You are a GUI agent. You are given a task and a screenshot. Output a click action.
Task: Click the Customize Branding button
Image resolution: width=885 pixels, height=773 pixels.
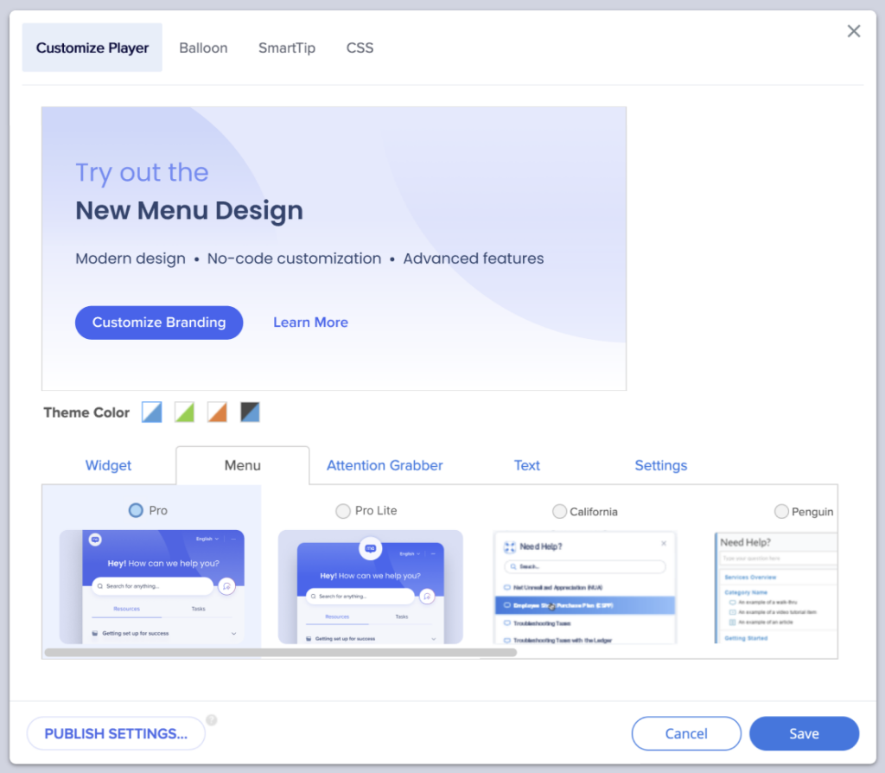point(158,322)
